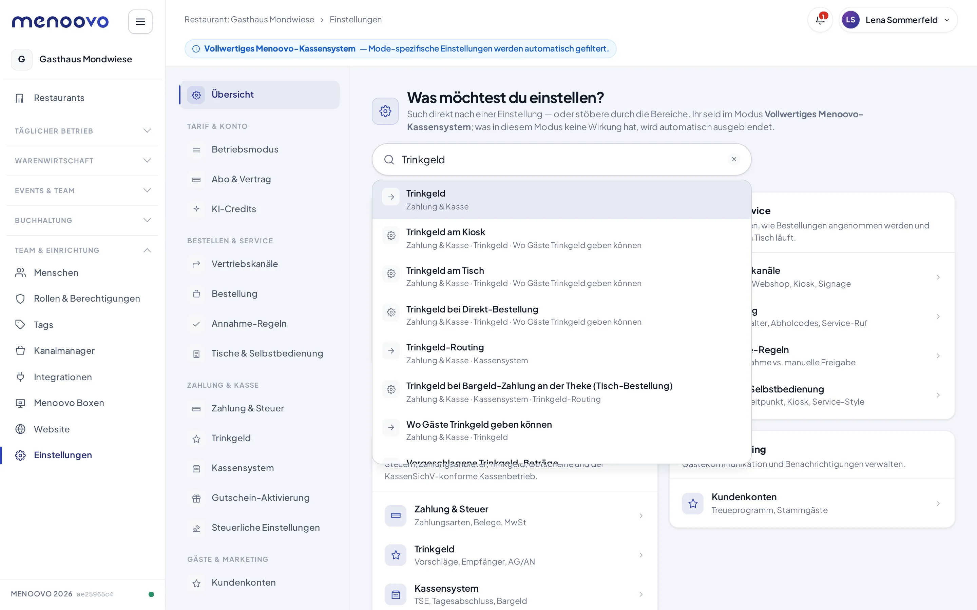Click Gasthaus Mondwiese restaurant selector
This screenshot has width=977, height=610.
82,59
